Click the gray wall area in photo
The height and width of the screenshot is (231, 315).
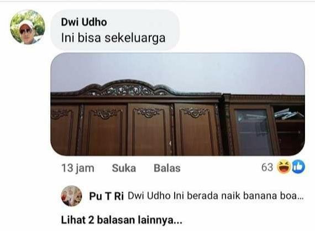177,69
